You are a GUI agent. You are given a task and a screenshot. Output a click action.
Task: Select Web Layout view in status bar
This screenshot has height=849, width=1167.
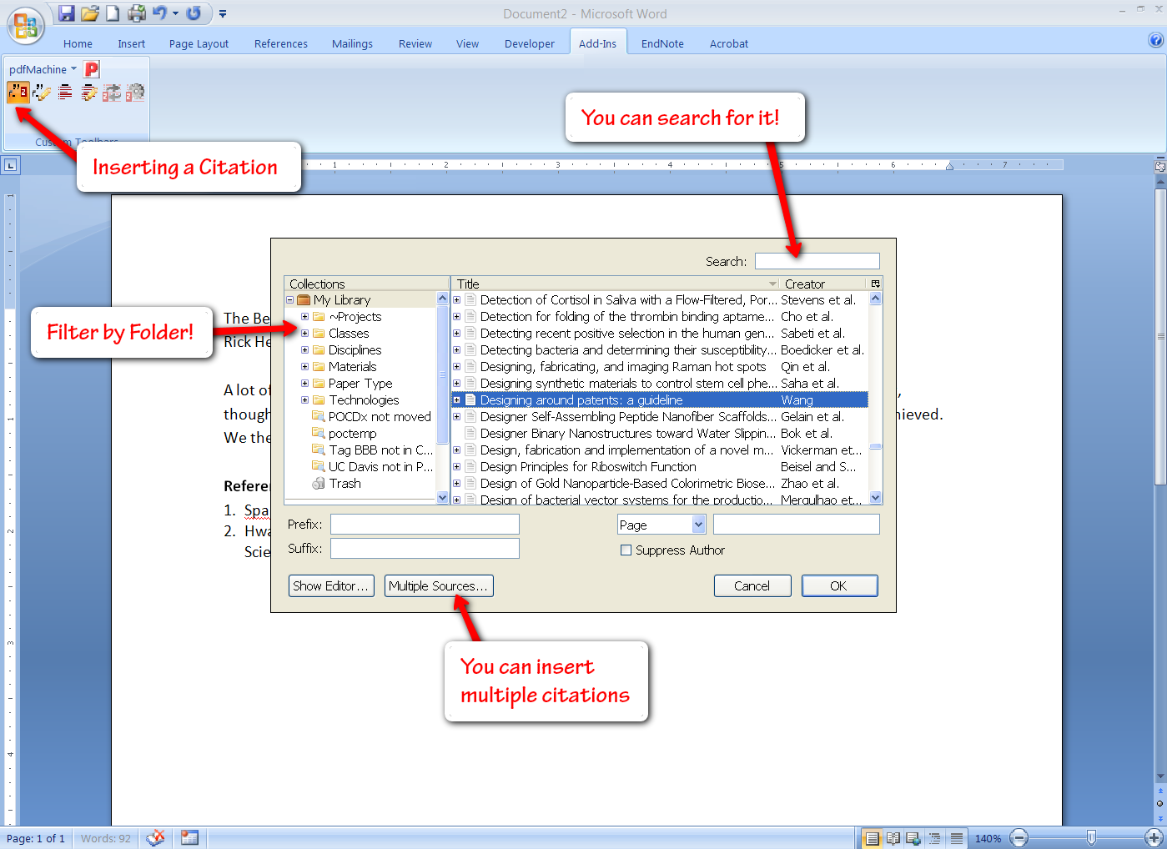coord(913,838)
